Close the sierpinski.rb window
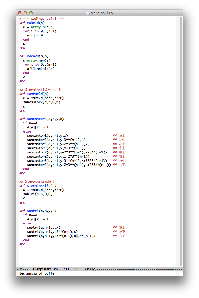The width and height of the screenshot is (199, 298). 20,13
